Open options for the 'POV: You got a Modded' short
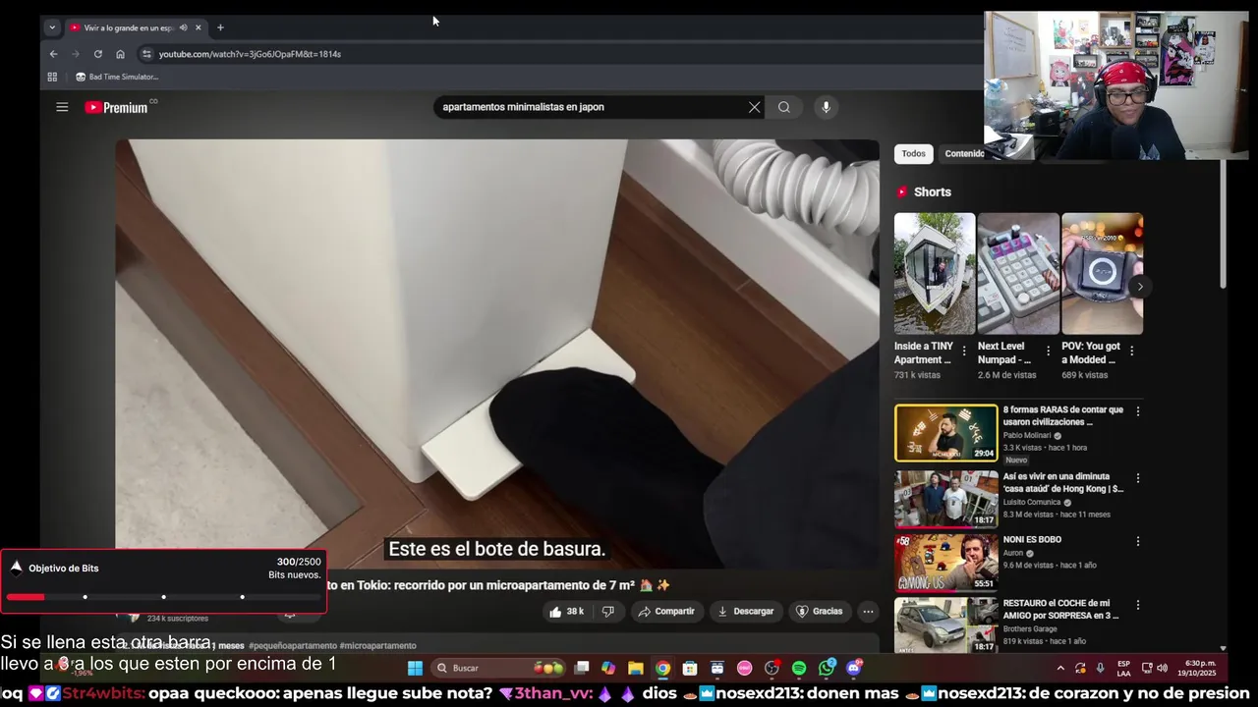This screenshot has height=707, width=1258. pyautogui.click(x=1131, y=352)
